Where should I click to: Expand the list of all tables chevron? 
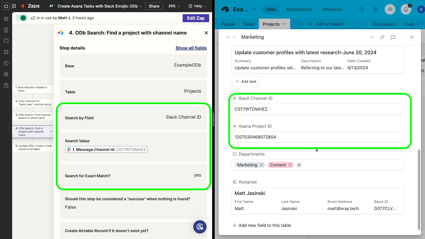297,24
